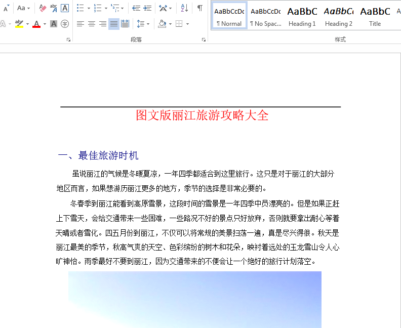Click the paragraph starting with 虽说丽江的气候
This screenshot has width=401, height=328.
click(195, 181)
